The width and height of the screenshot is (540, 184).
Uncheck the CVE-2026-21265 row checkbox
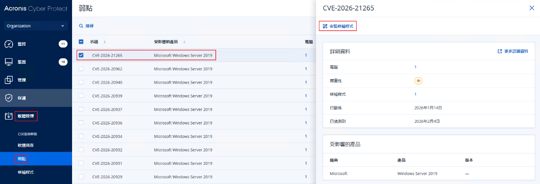point(81,55)
